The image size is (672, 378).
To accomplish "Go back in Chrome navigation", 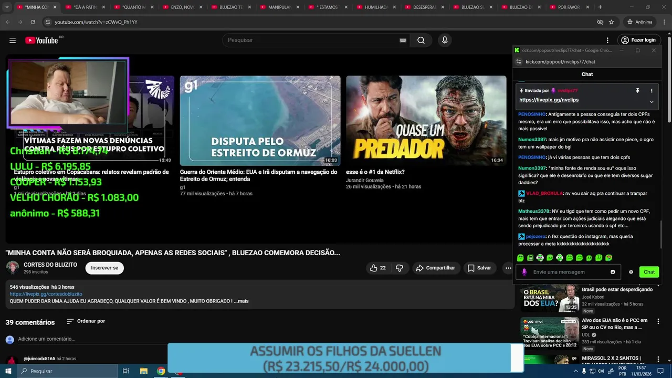I will pos(8,22).
